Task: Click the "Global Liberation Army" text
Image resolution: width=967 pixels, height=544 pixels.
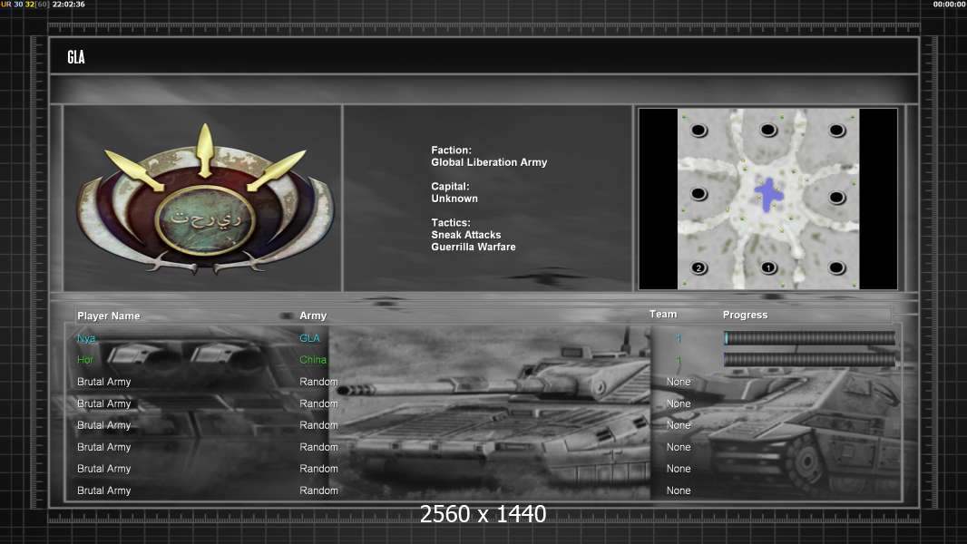Action: click(x=489, y=162)
